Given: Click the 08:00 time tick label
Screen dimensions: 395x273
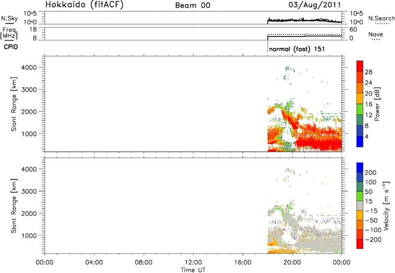Looking at the screenshot, I should click(x=144, y=263).
